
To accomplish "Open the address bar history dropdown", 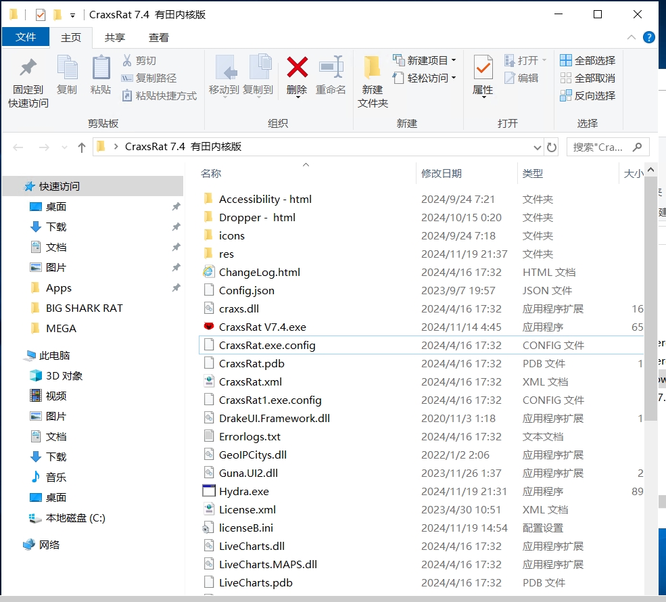I will tap(538, 147).
